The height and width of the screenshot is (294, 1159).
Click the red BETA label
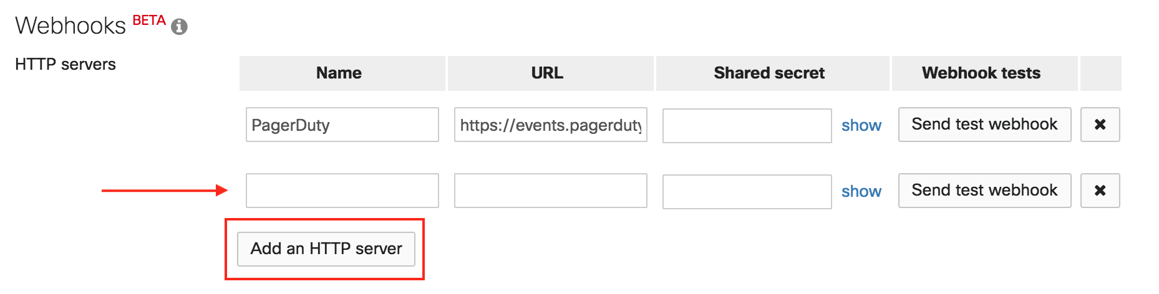(149, 21)
